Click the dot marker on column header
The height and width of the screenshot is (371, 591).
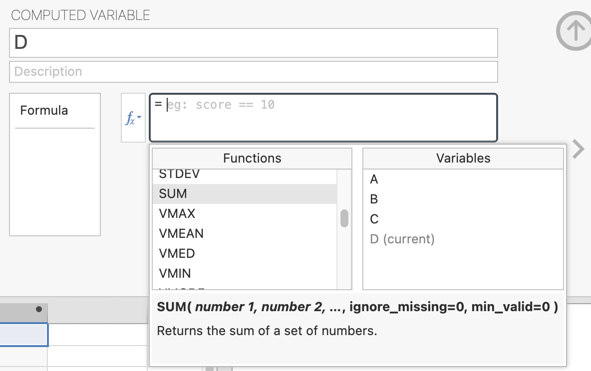click(x=39, y=310)
